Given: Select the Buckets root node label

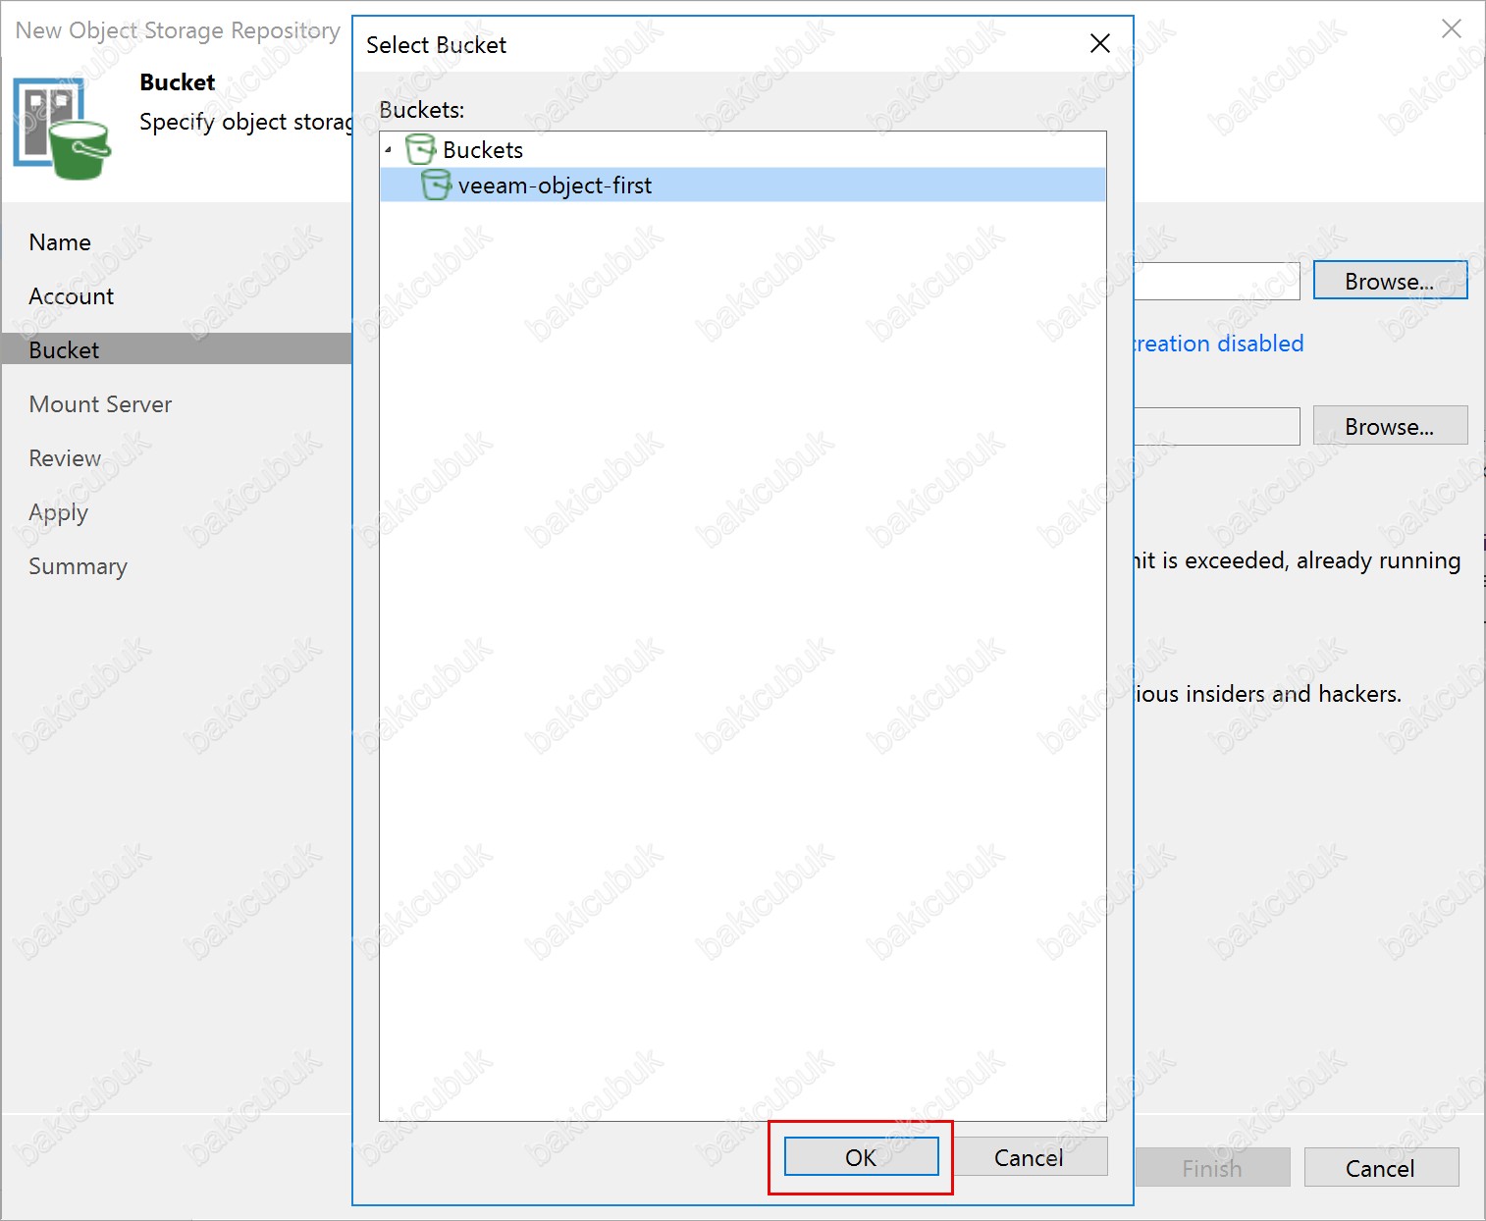Looking at the screenshot, I should point(483,150).
